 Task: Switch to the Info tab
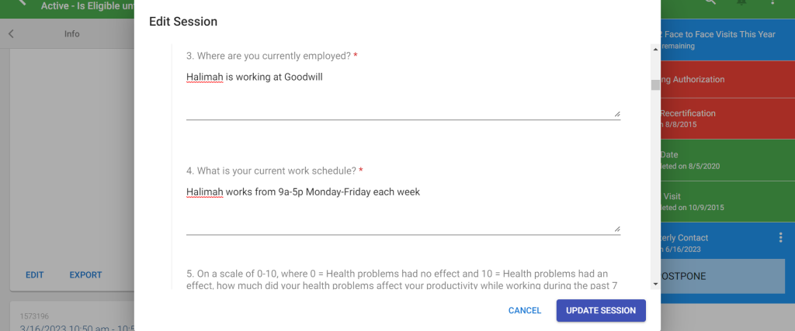coord(72,34)
